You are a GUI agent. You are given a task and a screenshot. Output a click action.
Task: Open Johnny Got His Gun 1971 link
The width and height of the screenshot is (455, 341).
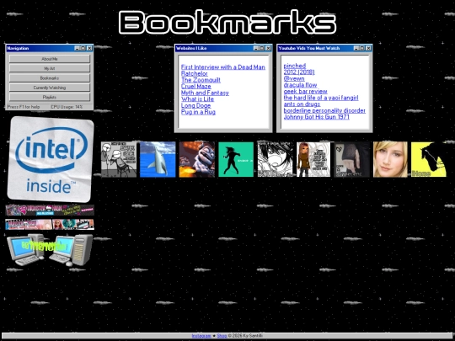coord(316,117)
